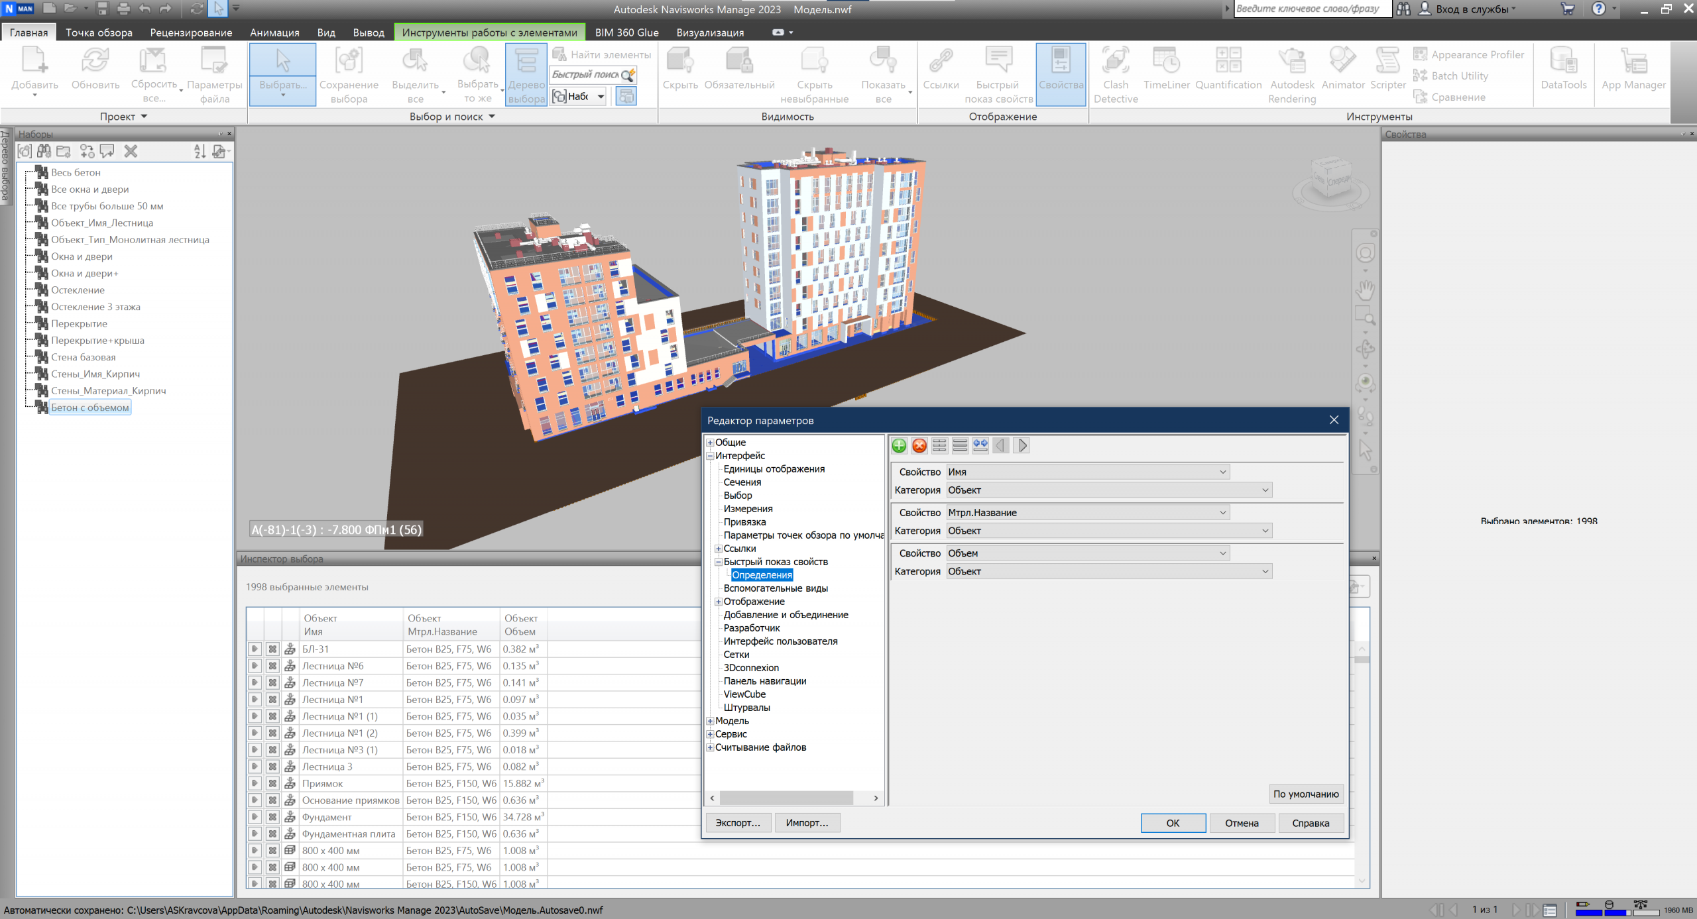
Task: Add a new definition with green plus
Action: (x=899, y=445)
